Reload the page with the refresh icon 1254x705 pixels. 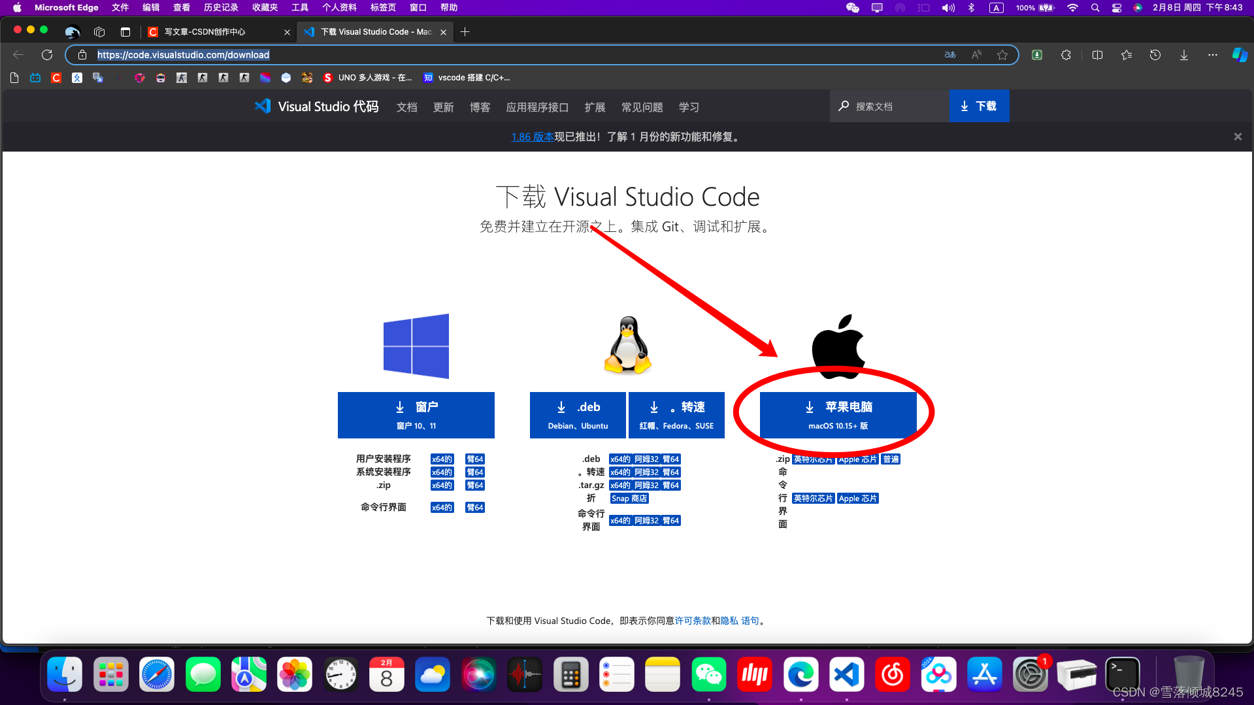click(x=47, y=55)
